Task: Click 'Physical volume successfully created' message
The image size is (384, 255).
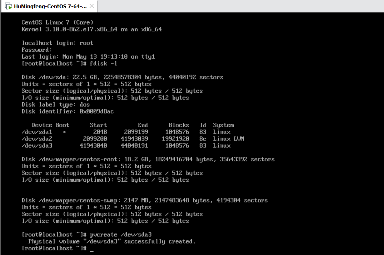Action: click(x=112, y=242)
